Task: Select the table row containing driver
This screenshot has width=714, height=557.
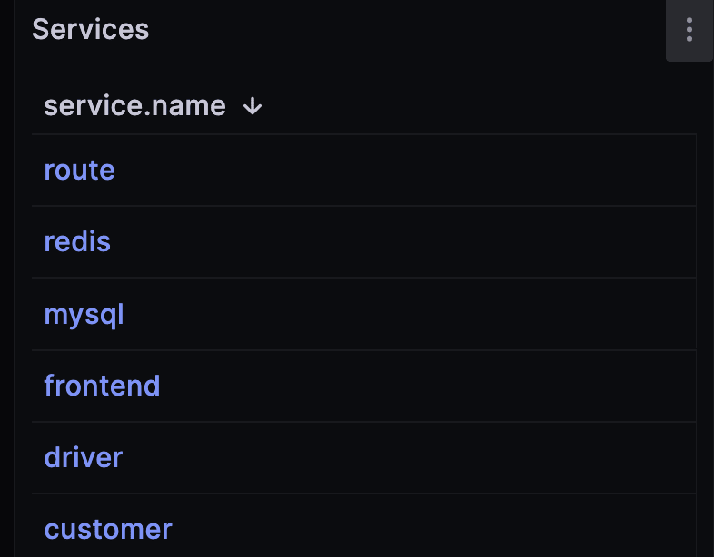Action: 364,457
